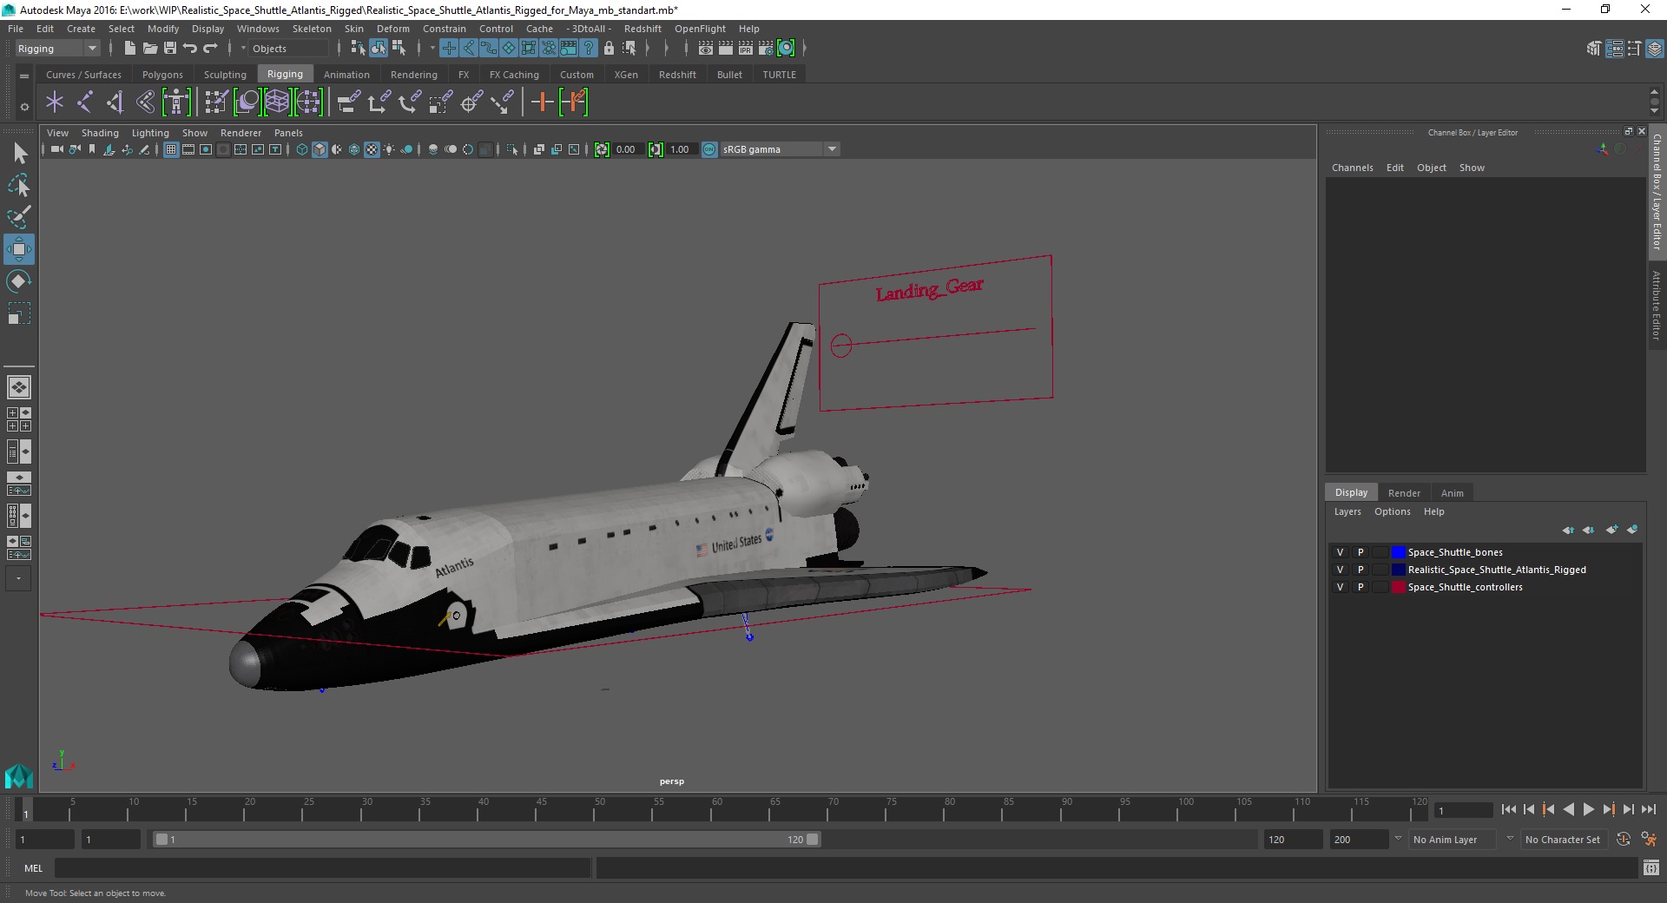
Task: Click the Render Settings icon
Action: click(x=766, y=49)
